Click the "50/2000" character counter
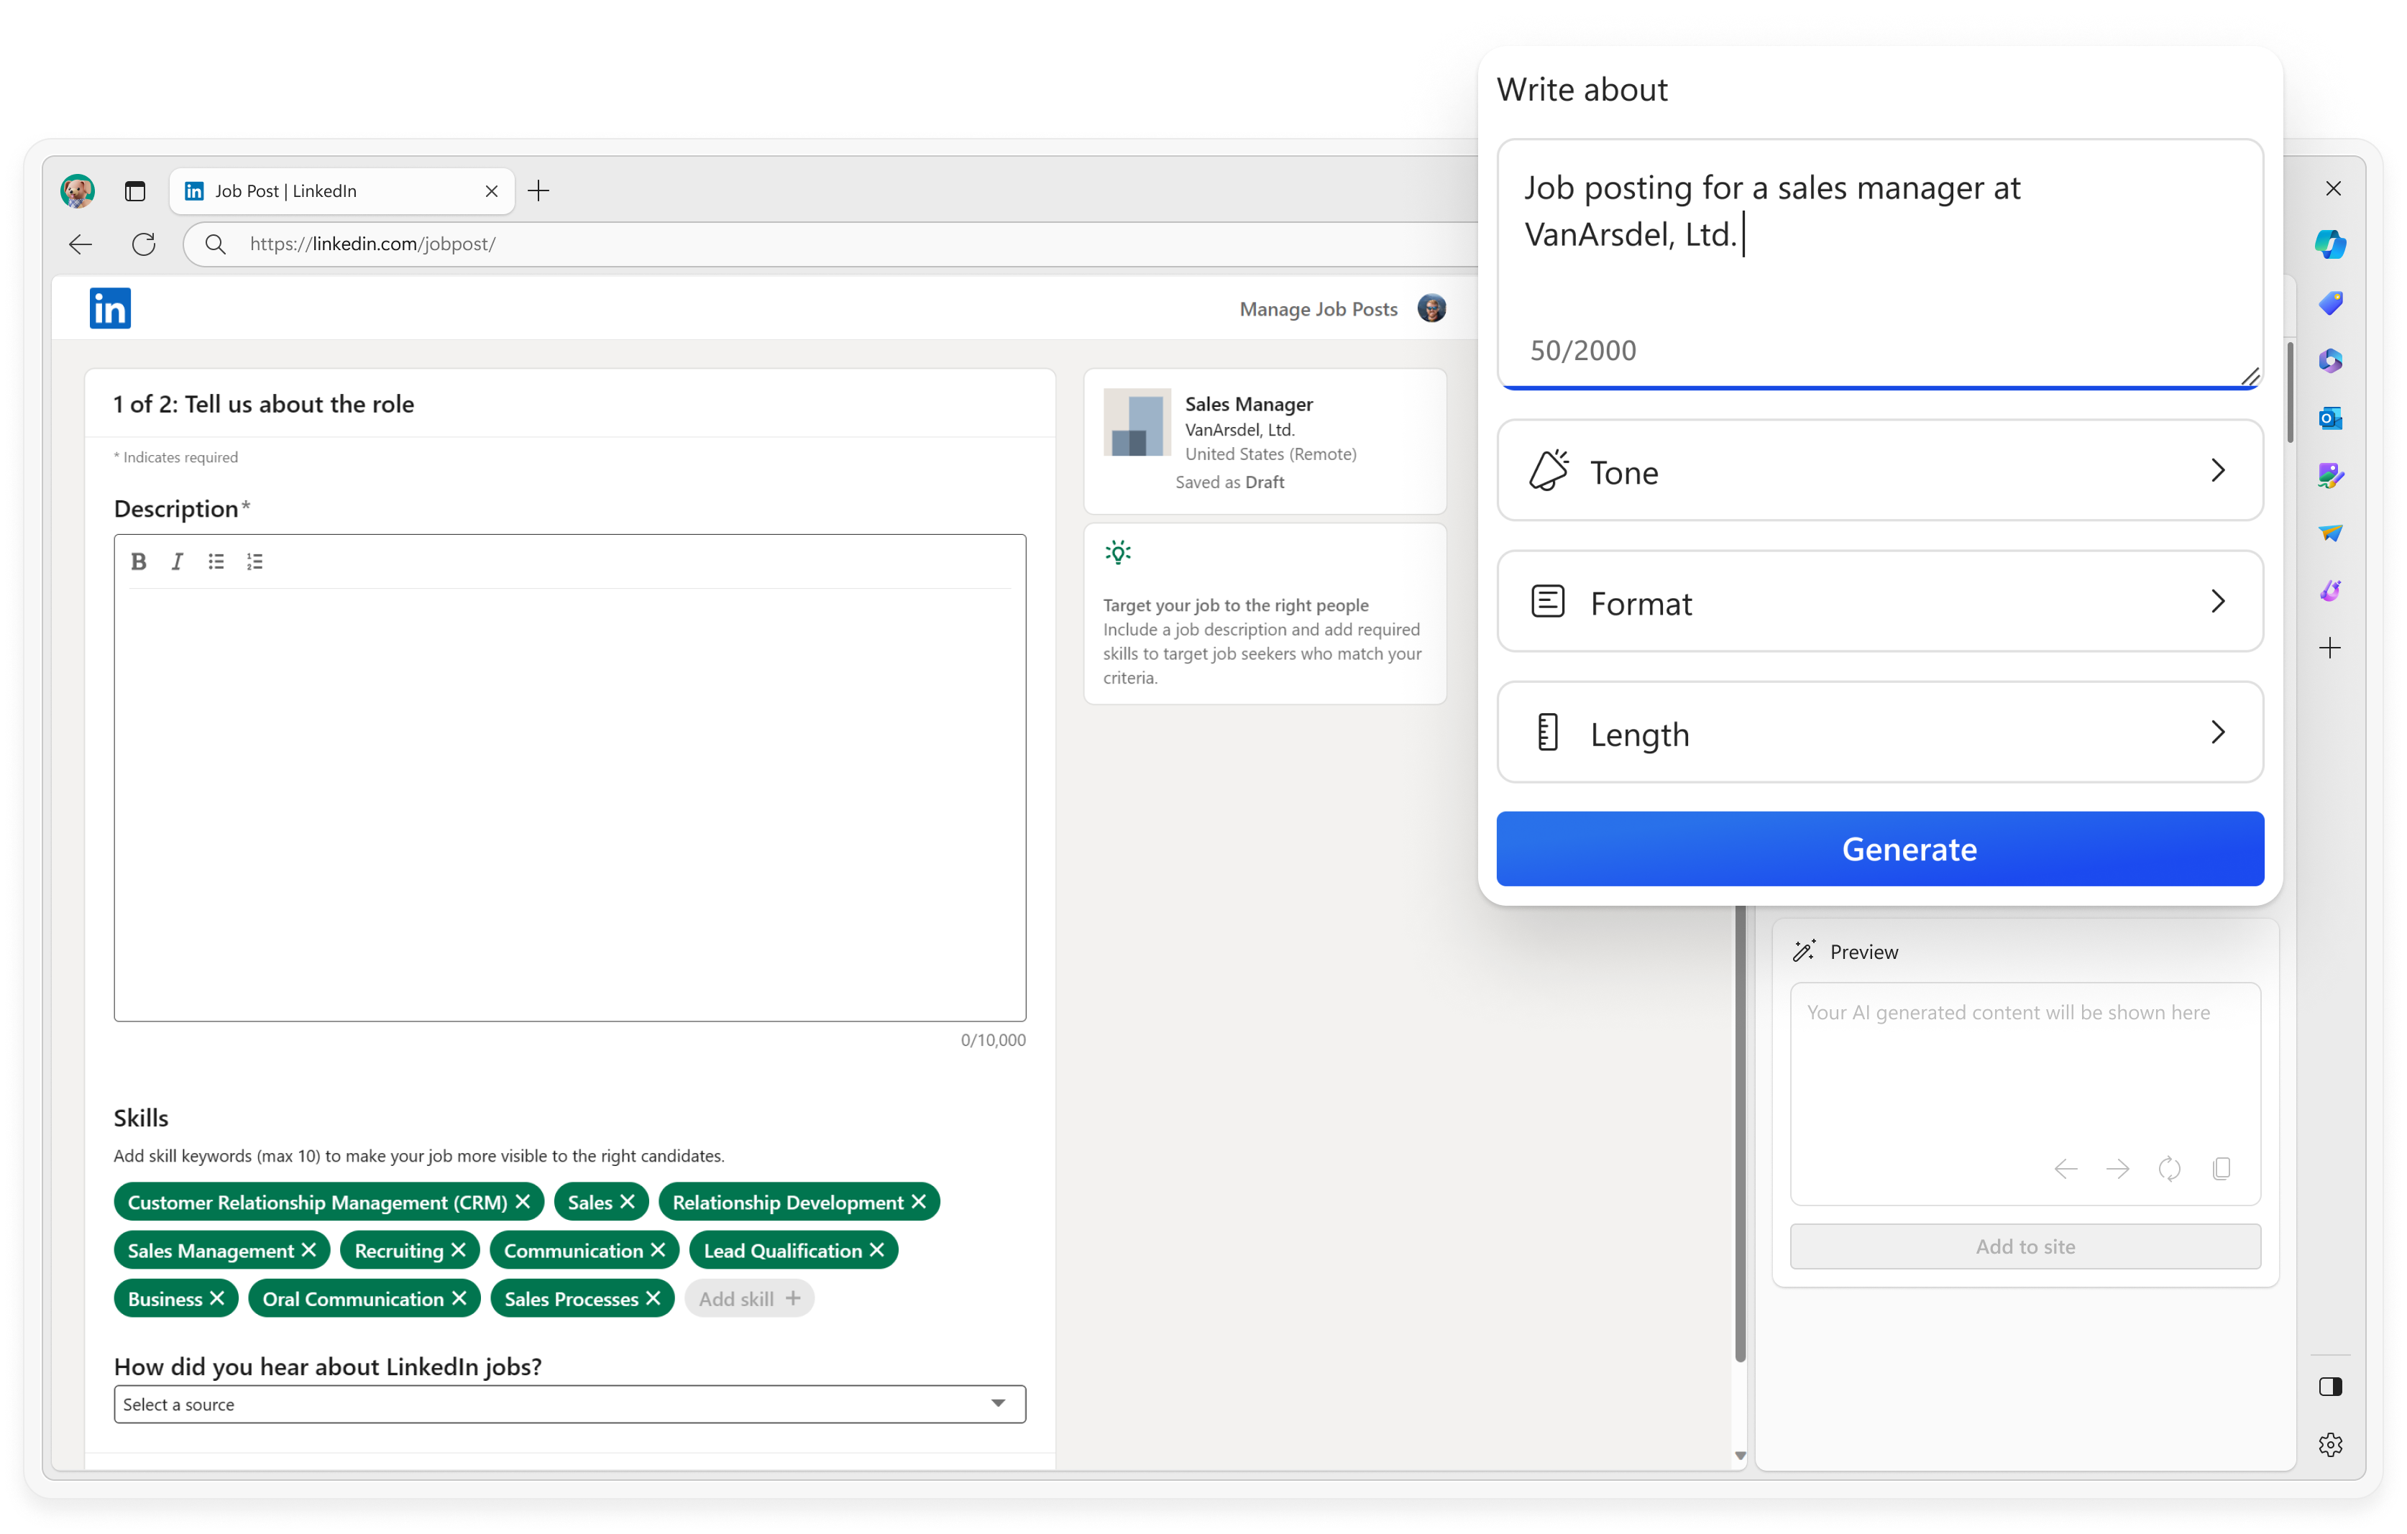Viewport: 2407px width, 1534px height. (x=1582, y=351)
